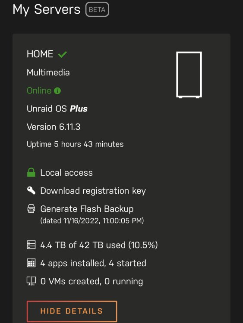
Task: Click the green info icon next to Online
Action: (x=57, y=90)
